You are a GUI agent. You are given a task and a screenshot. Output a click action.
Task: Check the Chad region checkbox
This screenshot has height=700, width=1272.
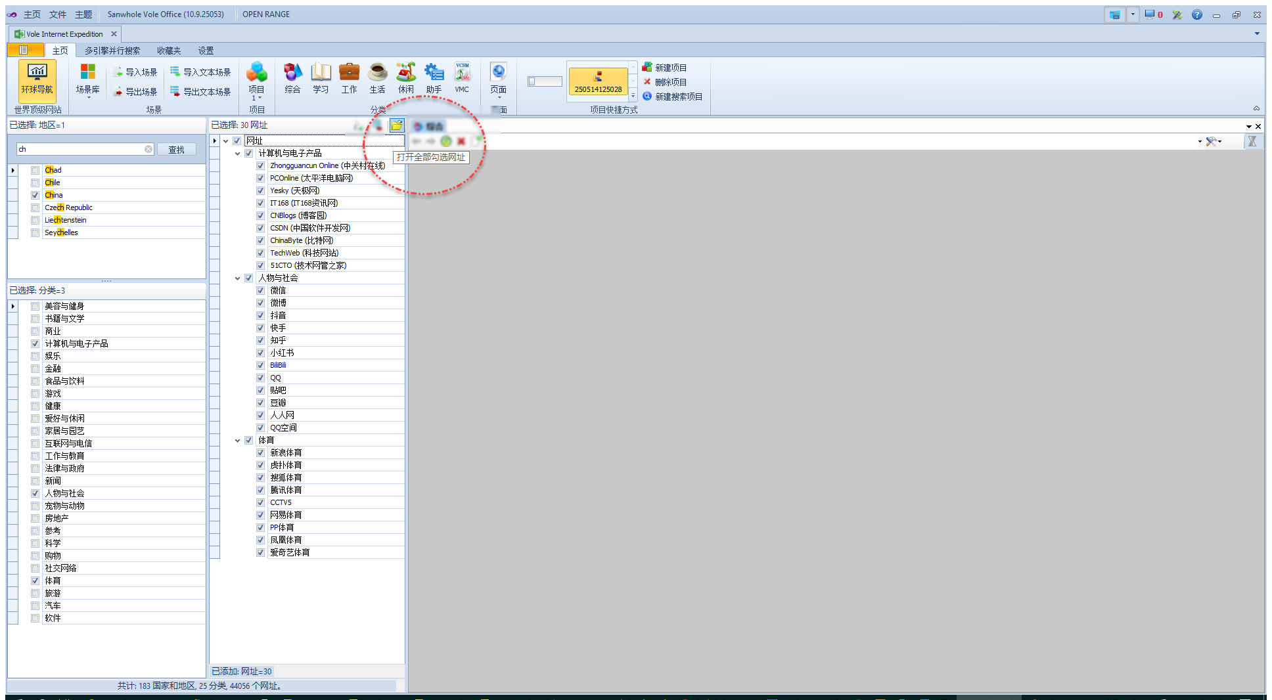click(35, 170)
